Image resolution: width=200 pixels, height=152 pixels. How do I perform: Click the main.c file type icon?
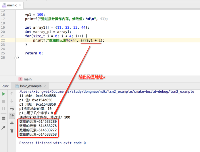(x=4, y=5)
